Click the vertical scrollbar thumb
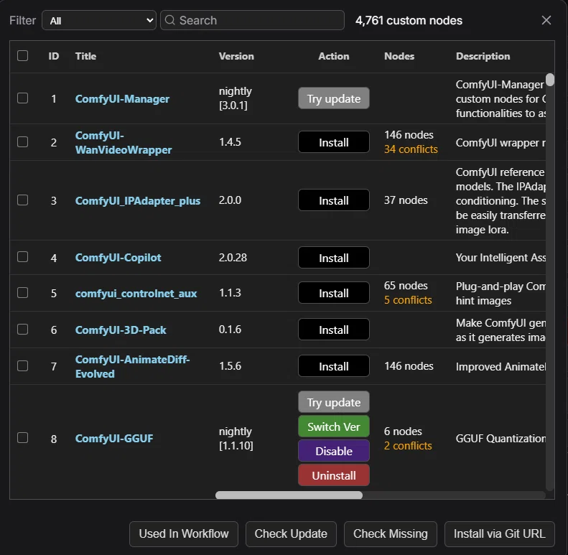 [550, 80]
